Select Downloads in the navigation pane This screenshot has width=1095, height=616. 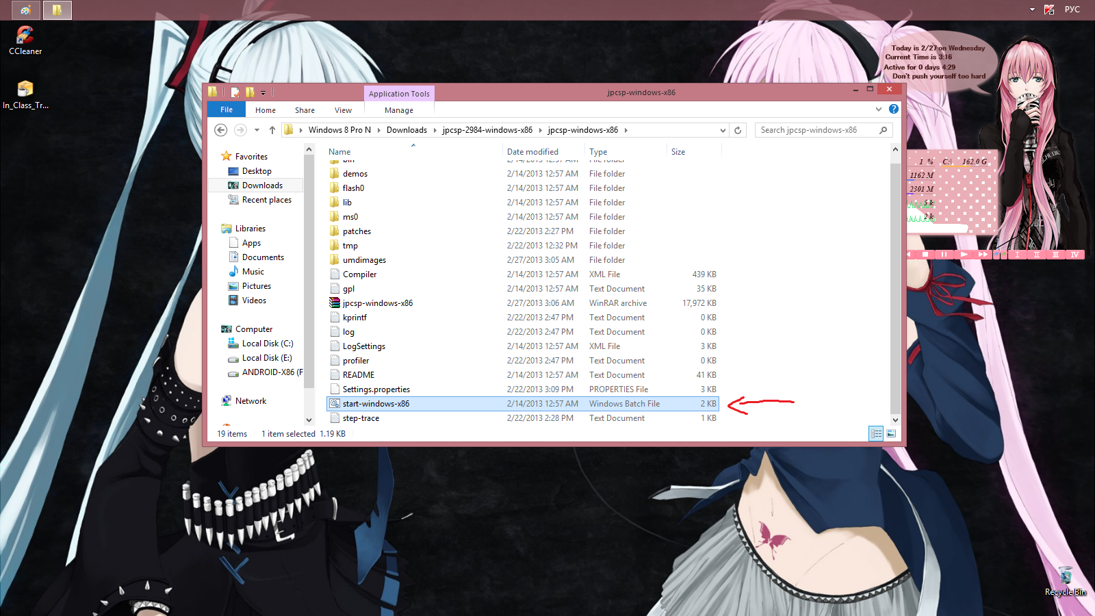pos(262,185)
